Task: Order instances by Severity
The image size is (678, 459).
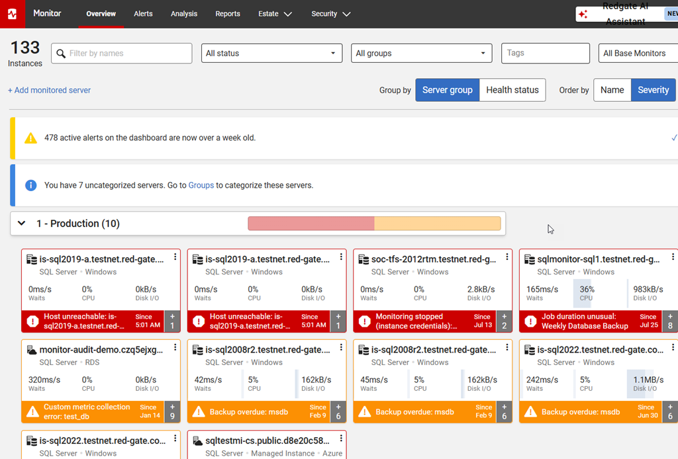Action: (653, 90)
